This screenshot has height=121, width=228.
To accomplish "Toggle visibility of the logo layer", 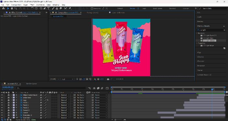I will [2, 100].
